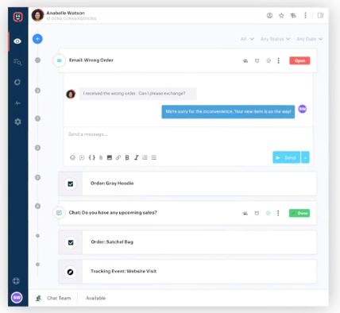Click the Order: Gray Hoodie checkbox icon
The width and height of the screenshot is (340, 313).
point(71,184)
